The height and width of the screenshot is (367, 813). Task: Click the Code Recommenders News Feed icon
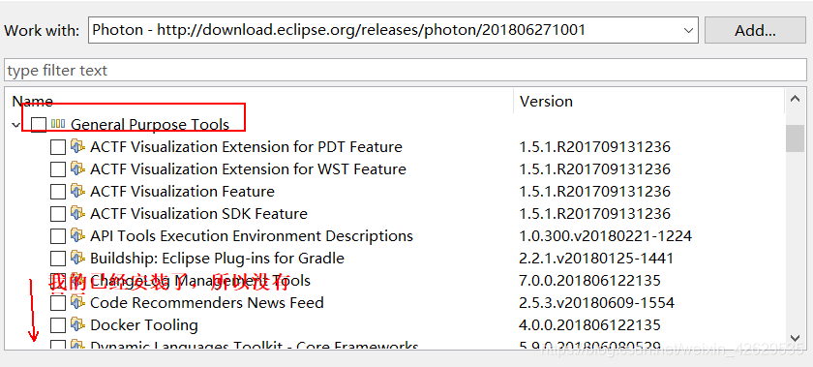(x=77, y=302)
